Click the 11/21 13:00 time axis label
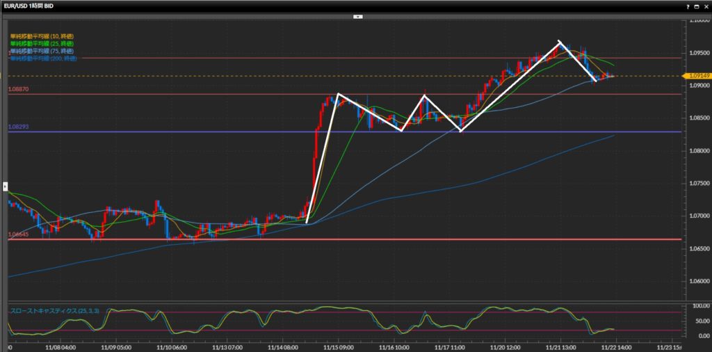Screen dimensions: 712x352 tap(560, 346)
